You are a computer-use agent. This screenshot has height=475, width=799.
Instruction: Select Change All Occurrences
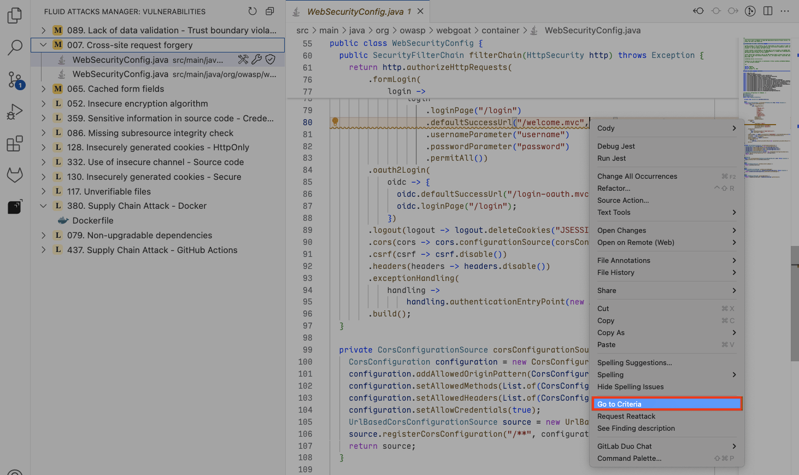[667, 176]
